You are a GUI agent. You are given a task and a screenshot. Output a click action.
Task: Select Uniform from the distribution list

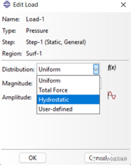tap(68, 81)
